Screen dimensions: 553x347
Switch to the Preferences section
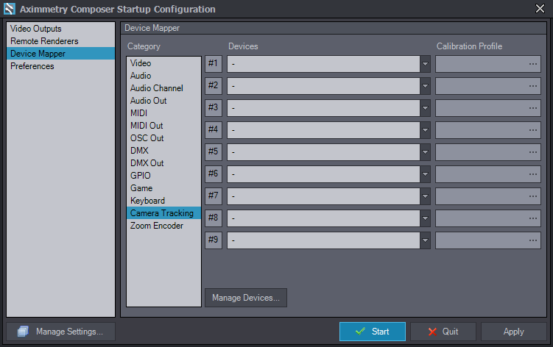[x=32, y=66]
